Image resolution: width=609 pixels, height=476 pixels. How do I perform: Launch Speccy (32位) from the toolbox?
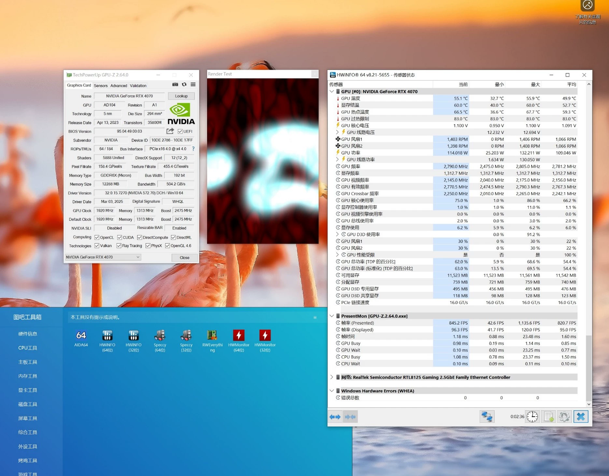pos(186,341)
